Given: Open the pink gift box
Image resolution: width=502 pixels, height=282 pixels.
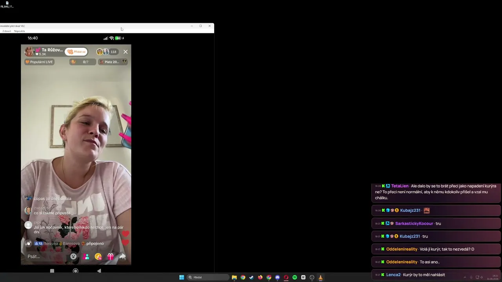Looking at the screenshot, I should point(111,257).
